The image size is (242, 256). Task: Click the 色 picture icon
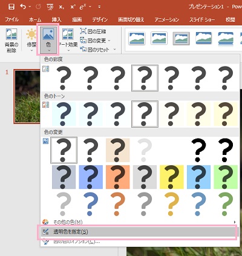pos(48,34)
